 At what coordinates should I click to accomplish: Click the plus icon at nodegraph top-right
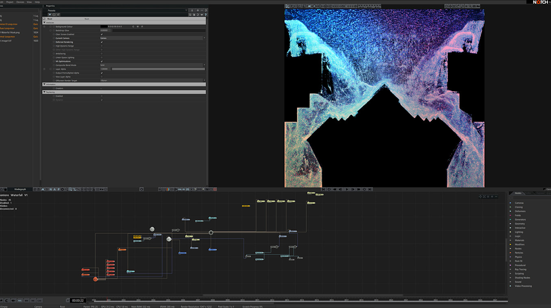492,196
